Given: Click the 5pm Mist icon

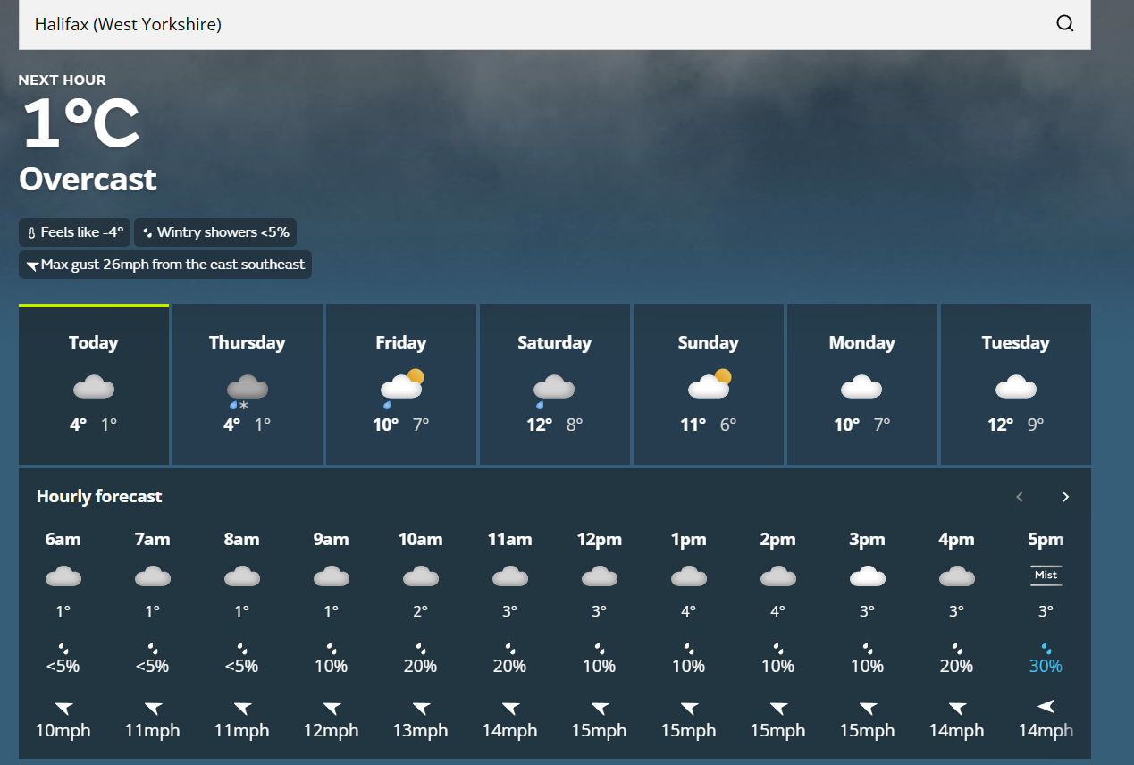Looking at the screenshot, I should click(1046, 576).
